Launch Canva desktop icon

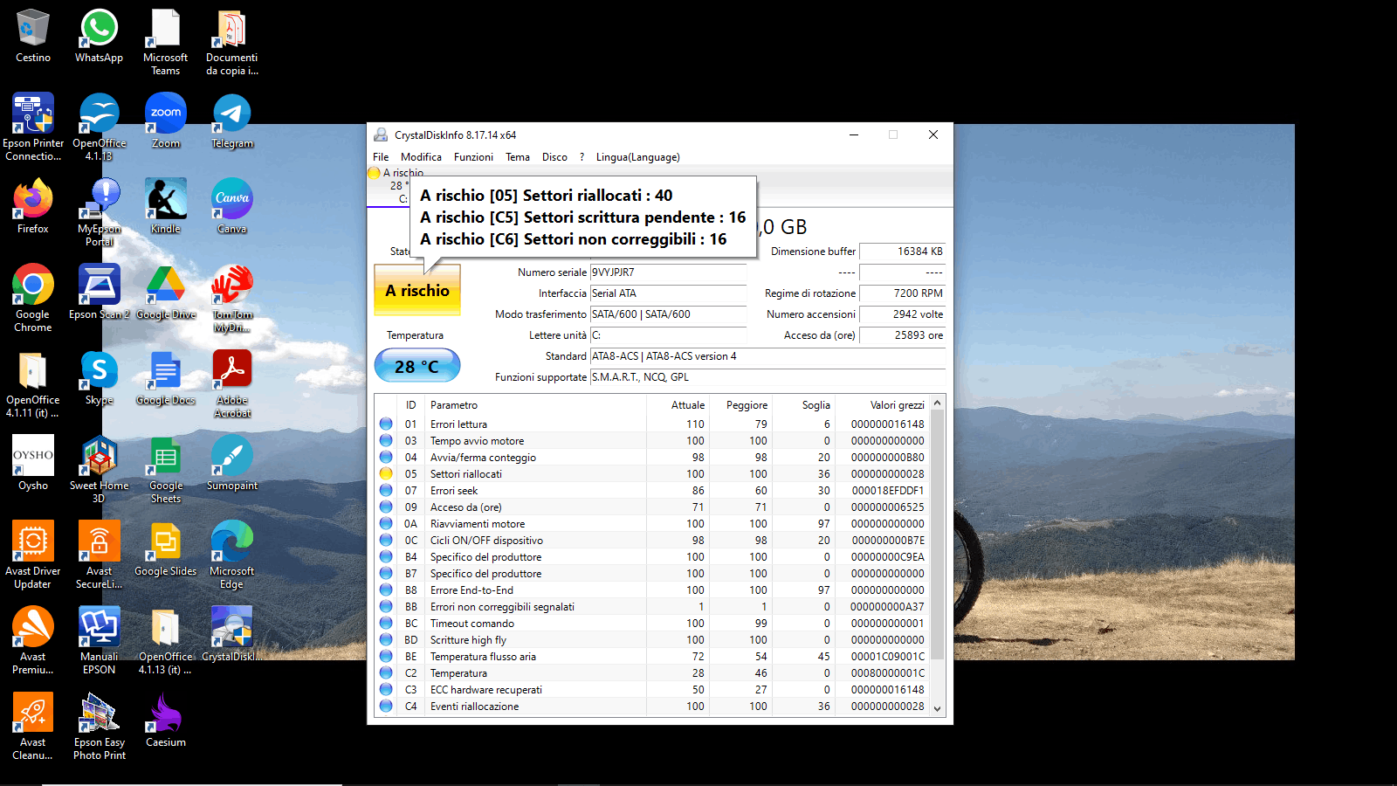click(x=231, y=206)
